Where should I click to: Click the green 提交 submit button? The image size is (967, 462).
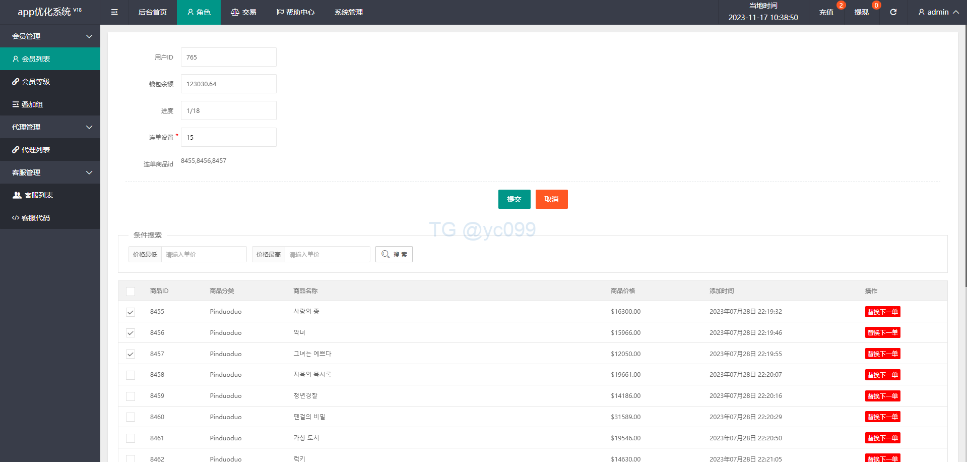click(x=514, y=199)
